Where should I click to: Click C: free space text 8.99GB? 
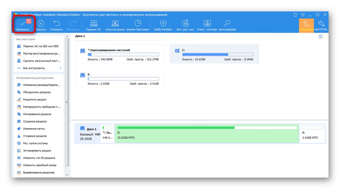click(238, 59)
